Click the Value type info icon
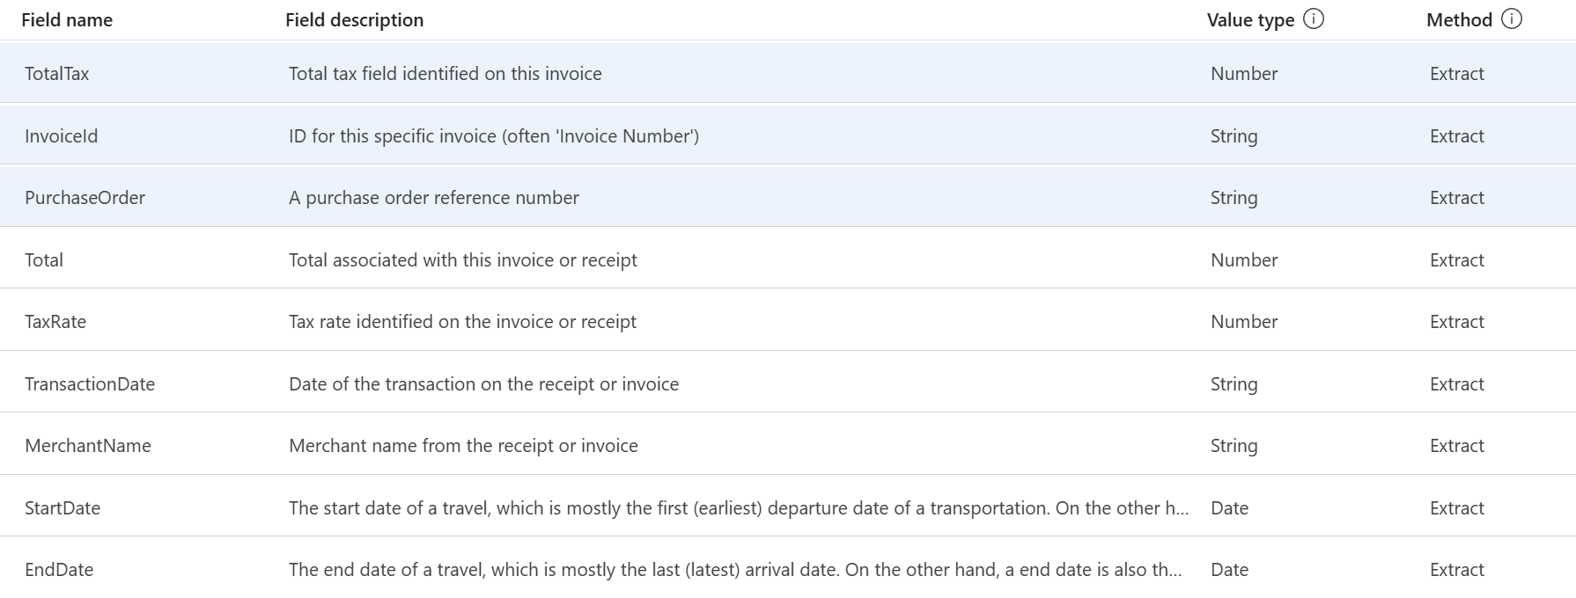The image size is (1576, 598). tap(1313, 19)
